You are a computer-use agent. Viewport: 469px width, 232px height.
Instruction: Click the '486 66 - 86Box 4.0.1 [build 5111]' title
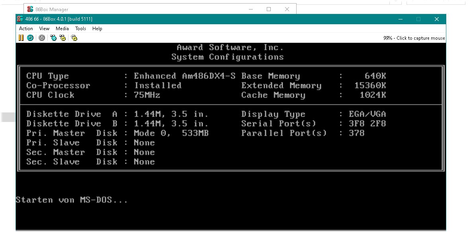pos(59,19)
